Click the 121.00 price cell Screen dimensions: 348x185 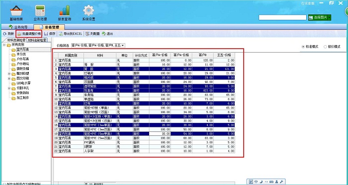click(x=224, y=69)
